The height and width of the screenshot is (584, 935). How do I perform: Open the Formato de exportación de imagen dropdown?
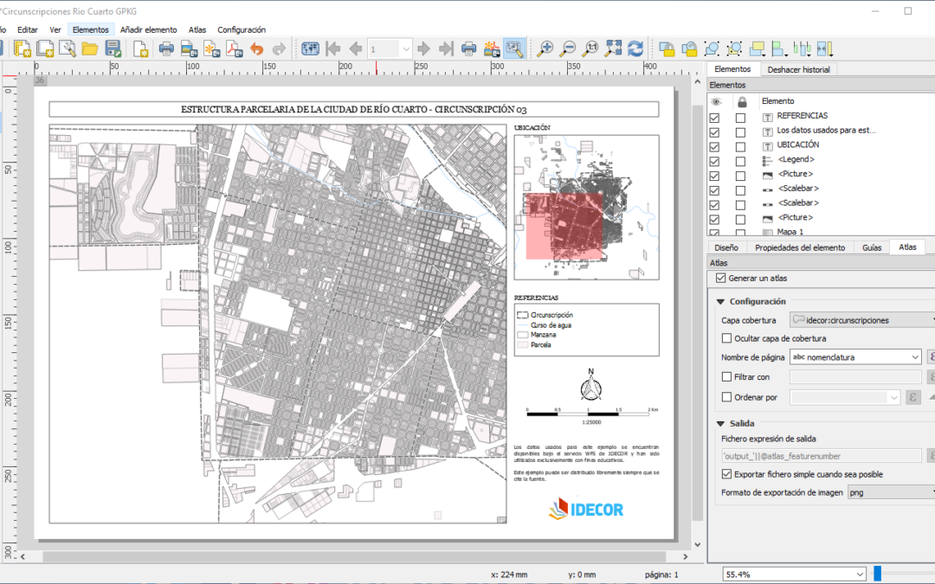tap(892, 492)
